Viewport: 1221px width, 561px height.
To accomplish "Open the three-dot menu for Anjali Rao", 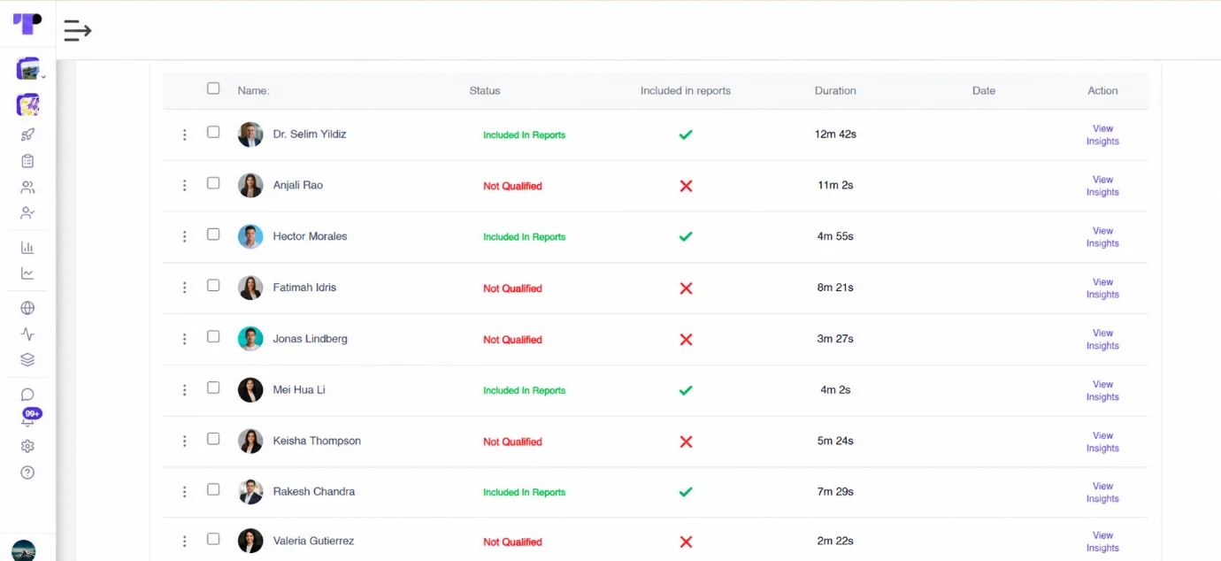I will tap(185, 186).
